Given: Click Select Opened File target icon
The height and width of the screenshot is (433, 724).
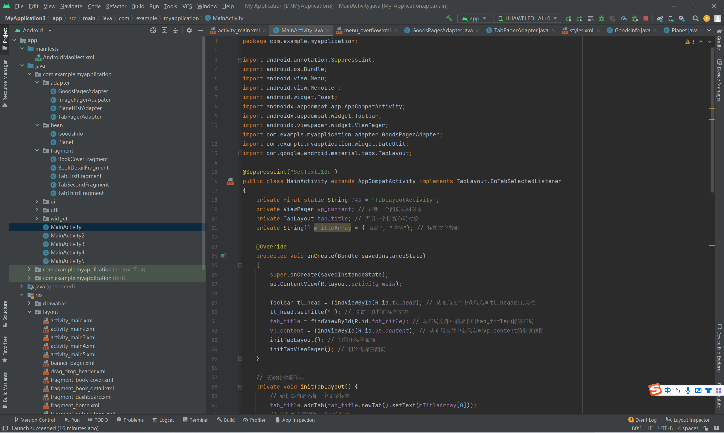Looking at the screenshot, I should (153, 30).
